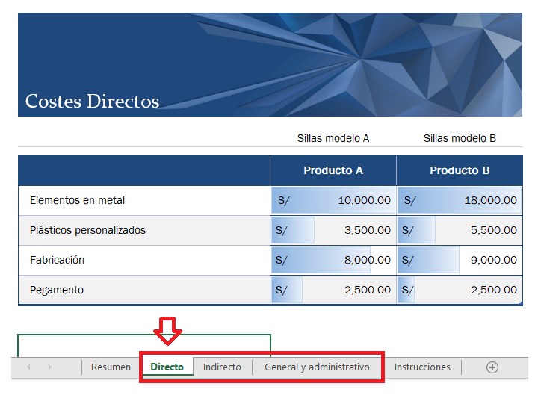Click the Fabricación value 8,000.00 for Producto A
The image size is (541, 410).
tap(333, 260)
